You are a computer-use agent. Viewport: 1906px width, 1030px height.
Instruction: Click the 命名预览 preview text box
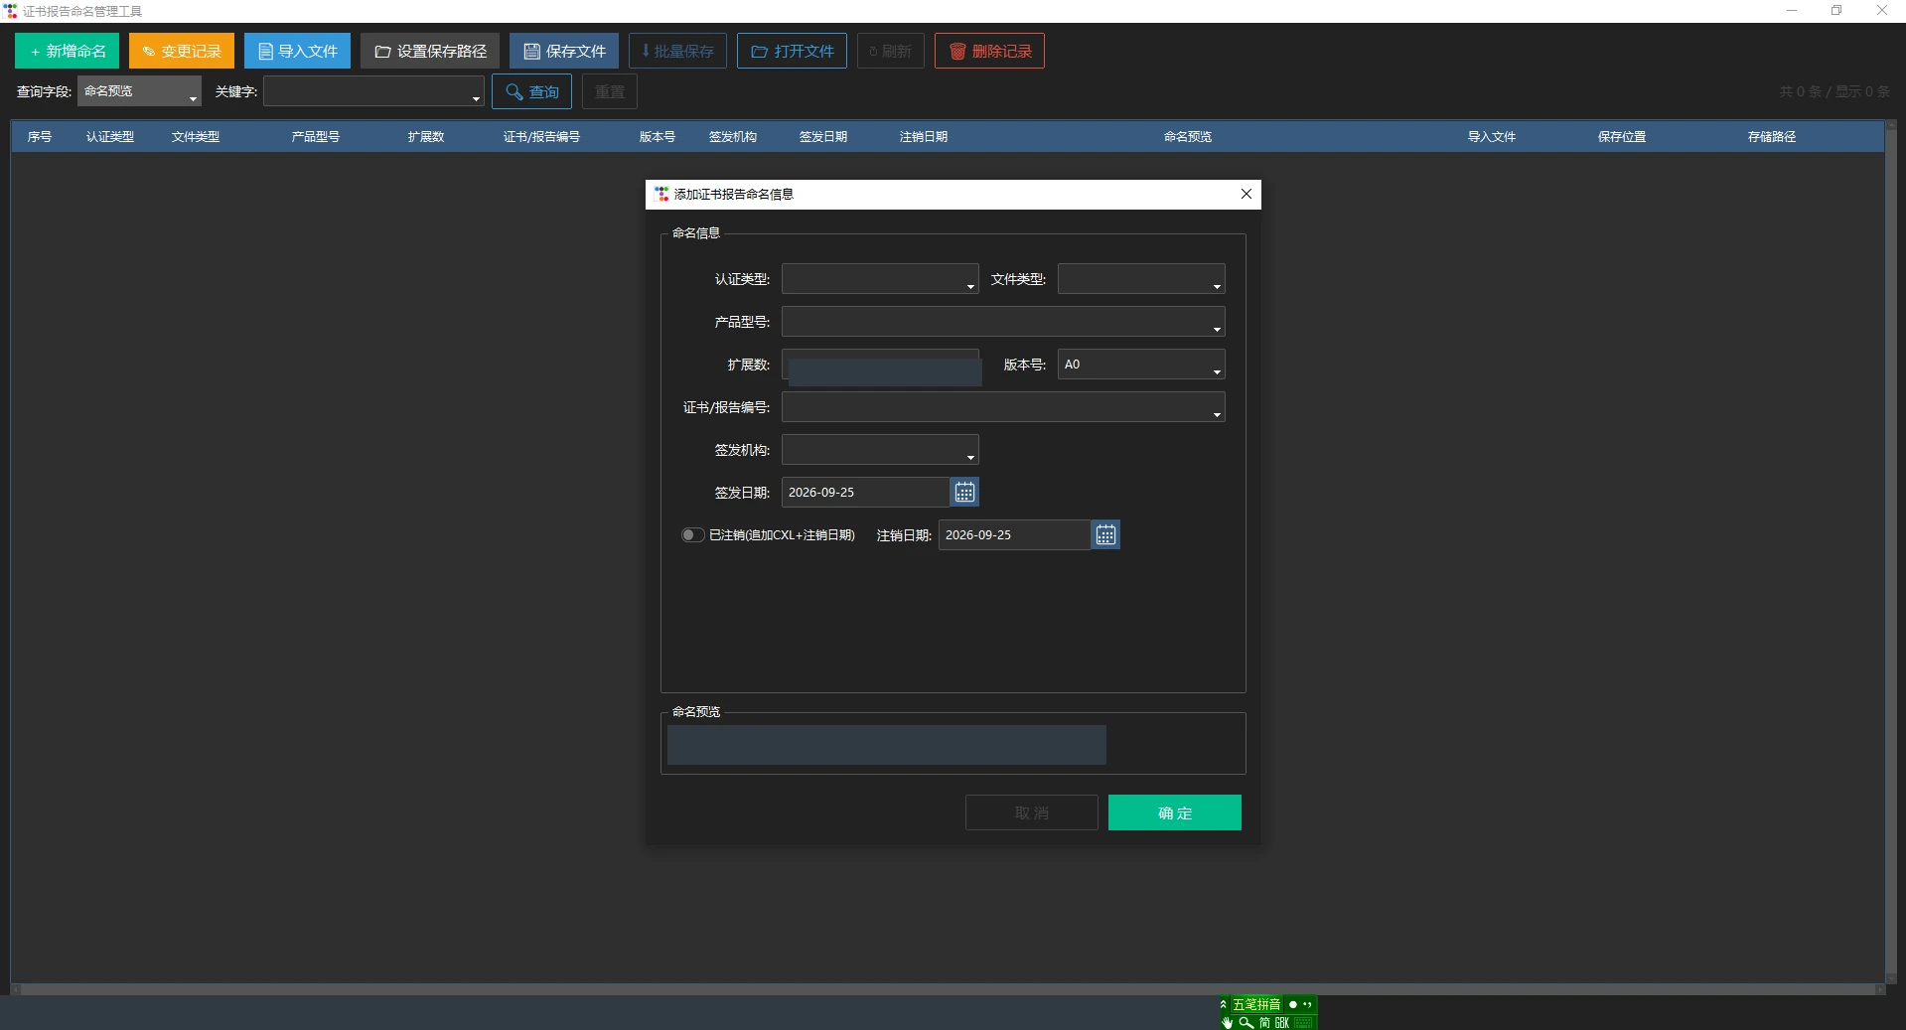pyautogui.click(x=886, y=745)
